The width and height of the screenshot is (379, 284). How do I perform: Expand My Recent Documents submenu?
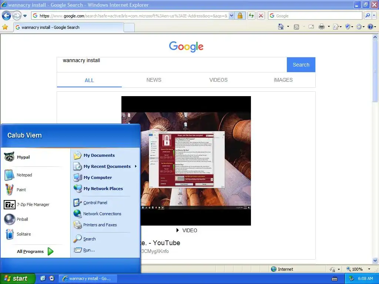point(105,166)
